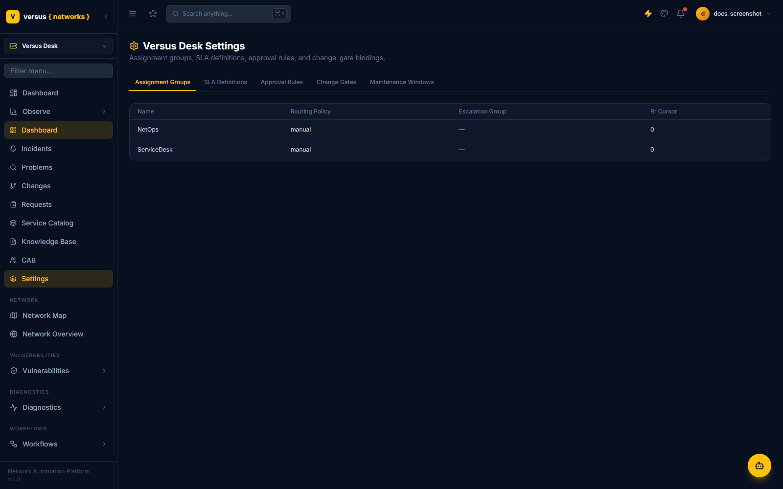Image resolution: width=783 pixels, height=489 pixels.
Task: Switch to the Approval Rules tab
Action: pos(282,82)
